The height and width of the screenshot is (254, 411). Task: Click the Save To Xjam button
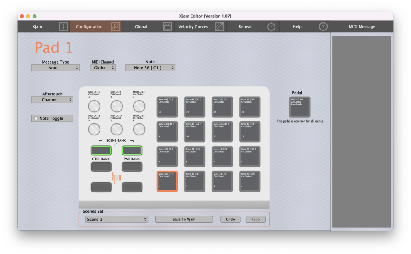[x=184, y=220]
